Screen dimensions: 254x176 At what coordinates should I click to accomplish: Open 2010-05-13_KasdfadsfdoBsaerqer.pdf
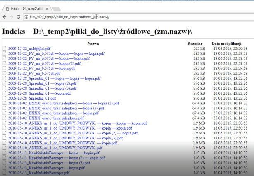pos(39,173)
